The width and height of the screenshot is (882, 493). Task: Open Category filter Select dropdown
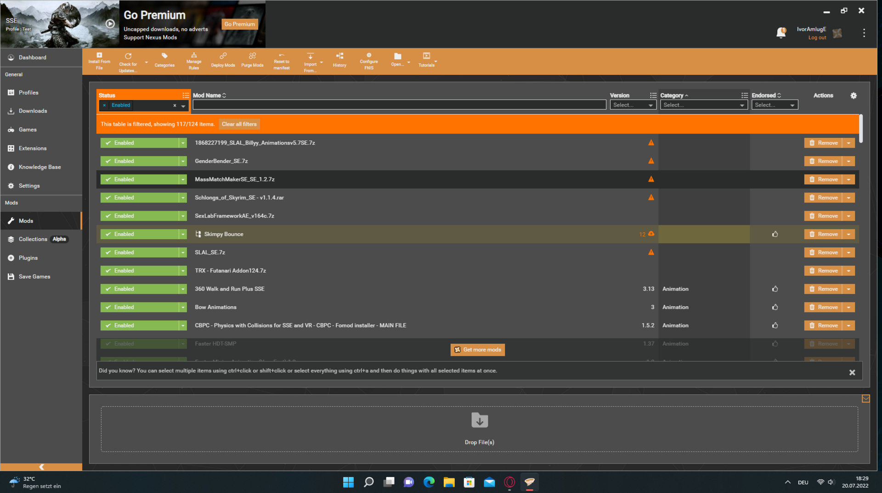click(704, 105)
